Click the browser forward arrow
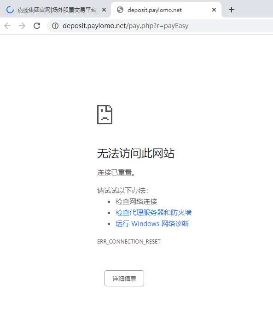This screenshot has width=273, height=314. [x=22, y=26]
